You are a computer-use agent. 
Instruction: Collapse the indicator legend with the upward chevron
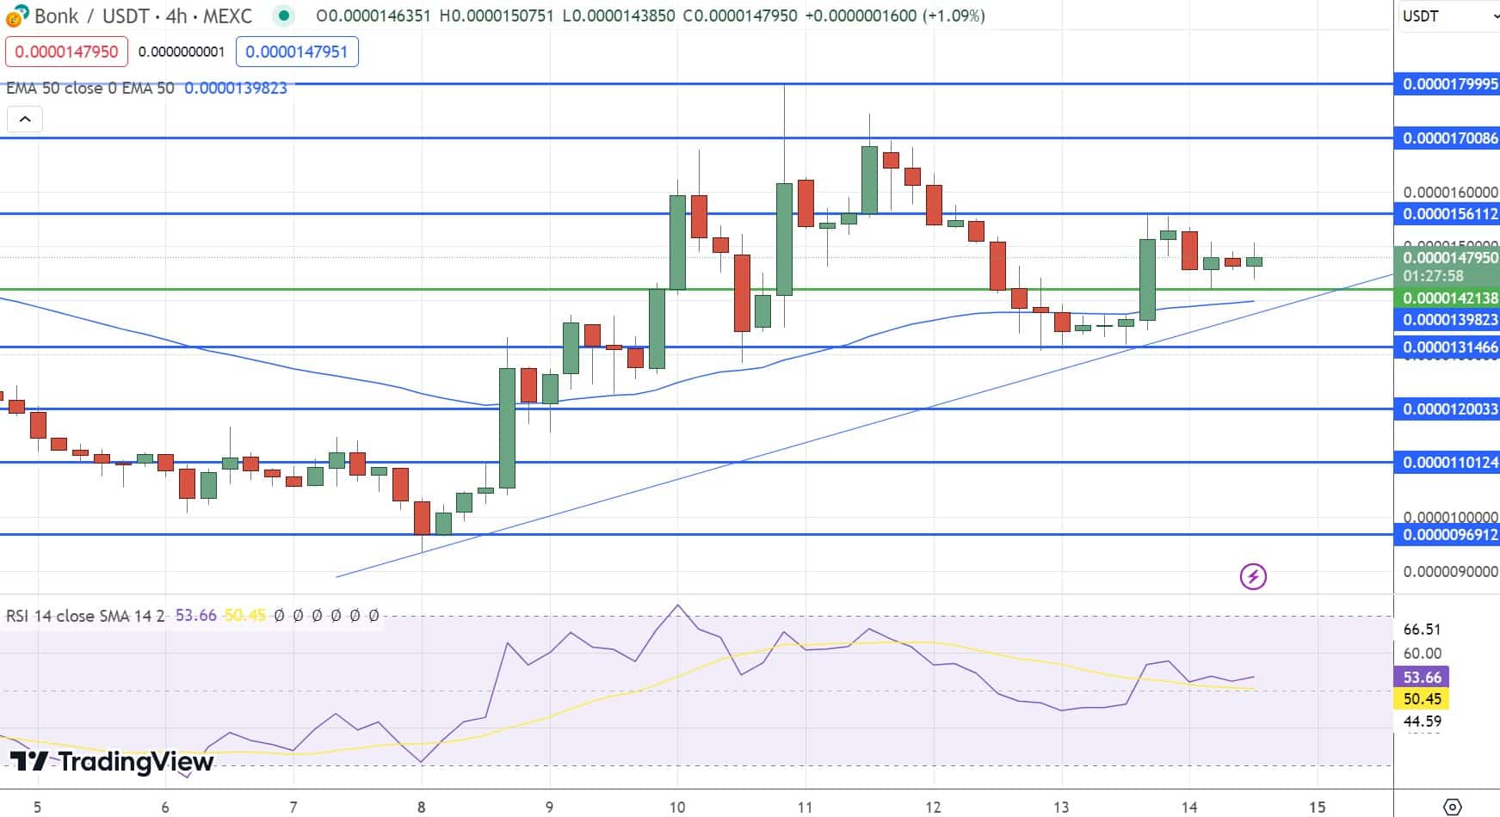pos(26,120)
